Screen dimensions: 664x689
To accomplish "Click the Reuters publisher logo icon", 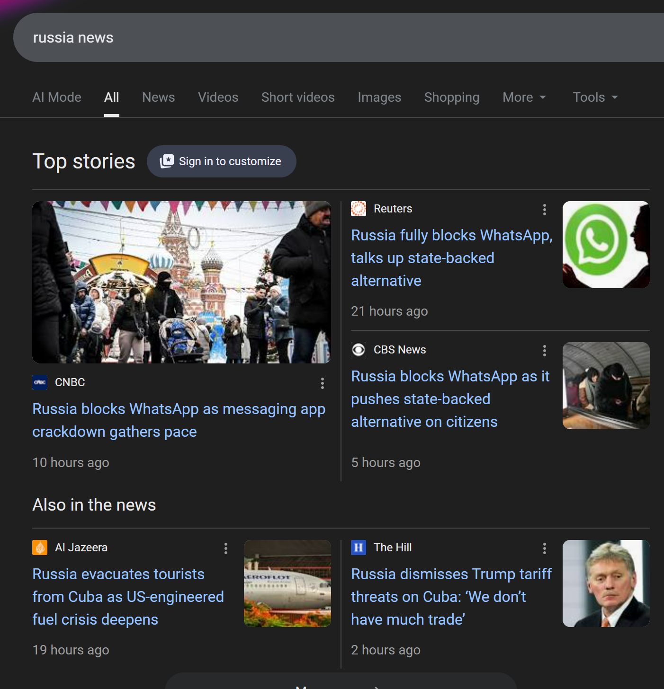I will 359,209.
